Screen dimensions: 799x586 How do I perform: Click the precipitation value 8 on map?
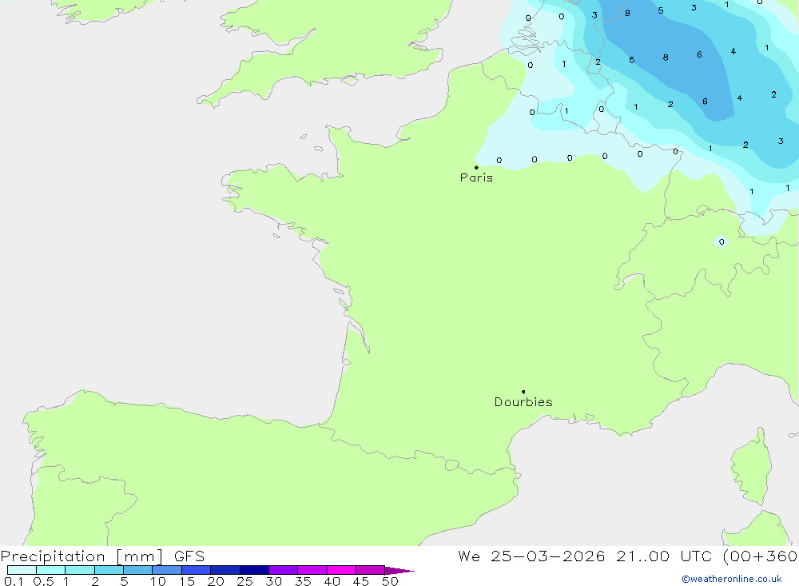[x=666, y=58]
